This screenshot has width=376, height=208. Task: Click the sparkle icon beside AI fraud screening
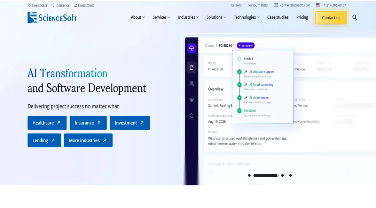click(x=246, y=85)
